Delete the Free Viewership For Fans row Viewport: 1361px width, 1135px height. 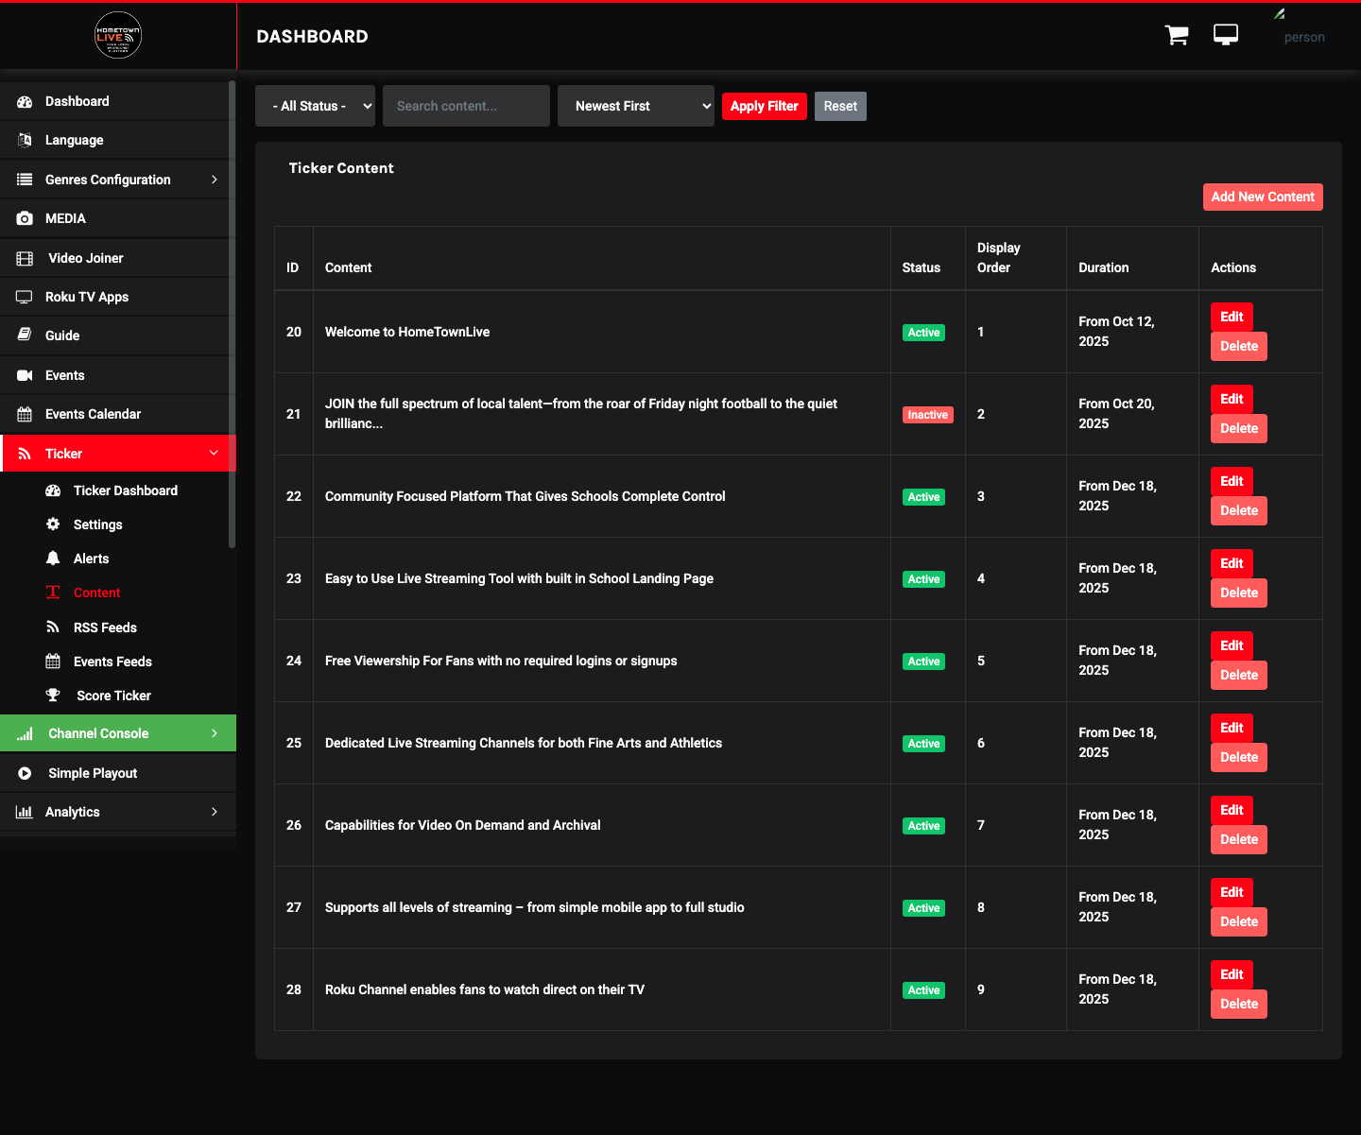pos(1239,675)
